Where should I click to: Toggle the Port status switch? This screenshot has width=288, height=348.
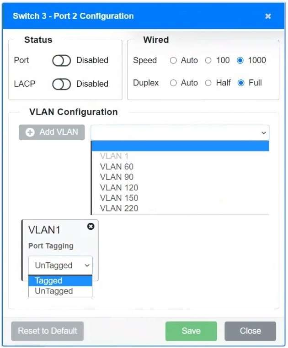(x=61, y=60)
